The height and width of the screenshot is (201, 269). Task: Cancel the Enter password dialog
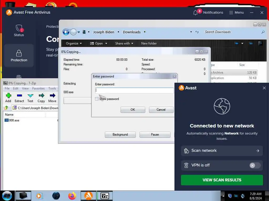click(161, 110)
